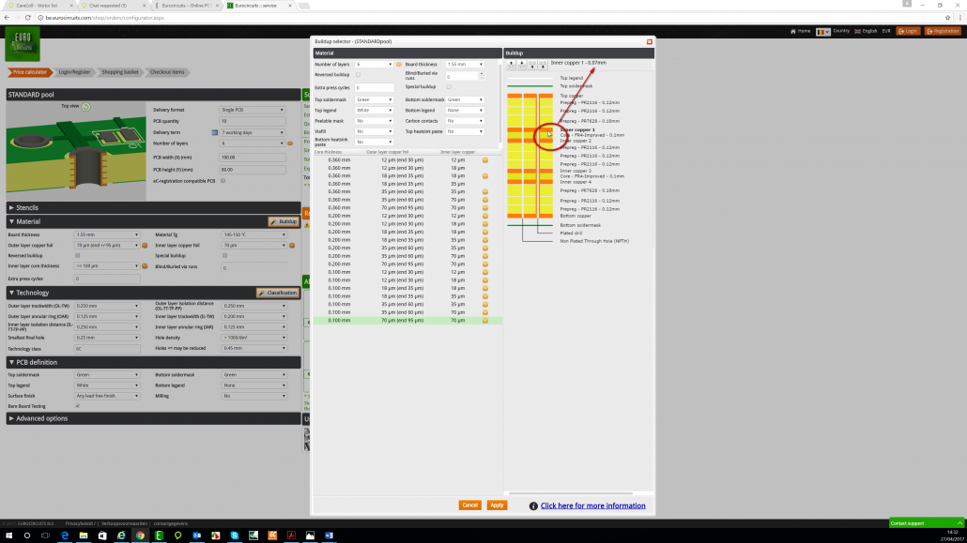
Task: Click the PCB quantity input field
Action: click(253, 121)
